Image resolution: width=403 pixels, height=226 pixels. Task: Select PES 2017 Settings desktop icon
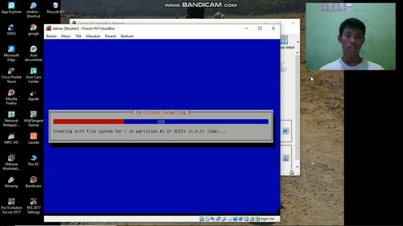[33, 206]
